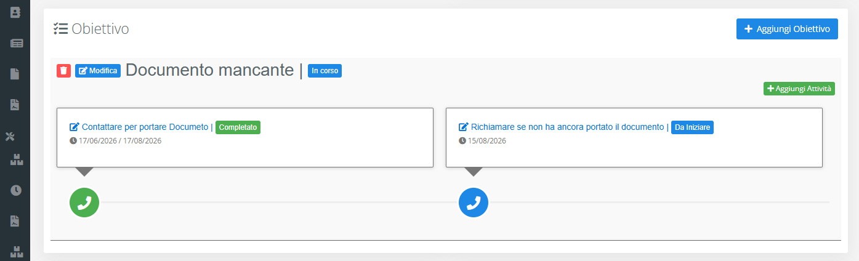Click the first boxes sidebar icon below wrench
Screen dimensions: 859x261
16,160
